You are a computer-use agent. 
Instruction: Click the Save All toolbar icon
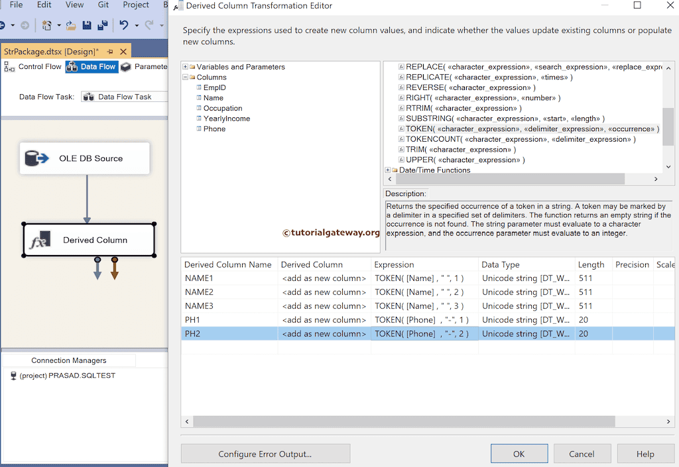[x=102, y=25]
